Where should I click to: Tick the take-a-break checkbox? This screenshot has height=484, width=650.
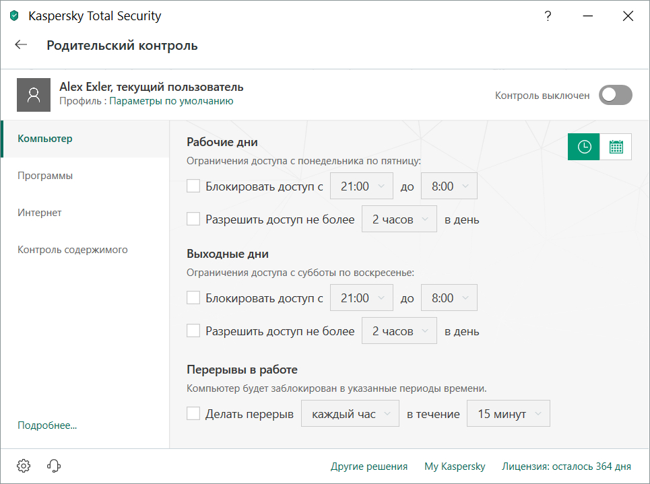[x=193, y=414]
